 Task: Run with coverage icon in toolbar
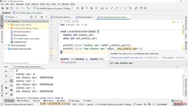tap(87, 8)
